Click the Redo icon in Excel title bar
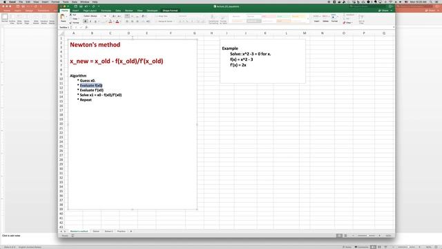The image size is (442, 249). coord(93,6)
